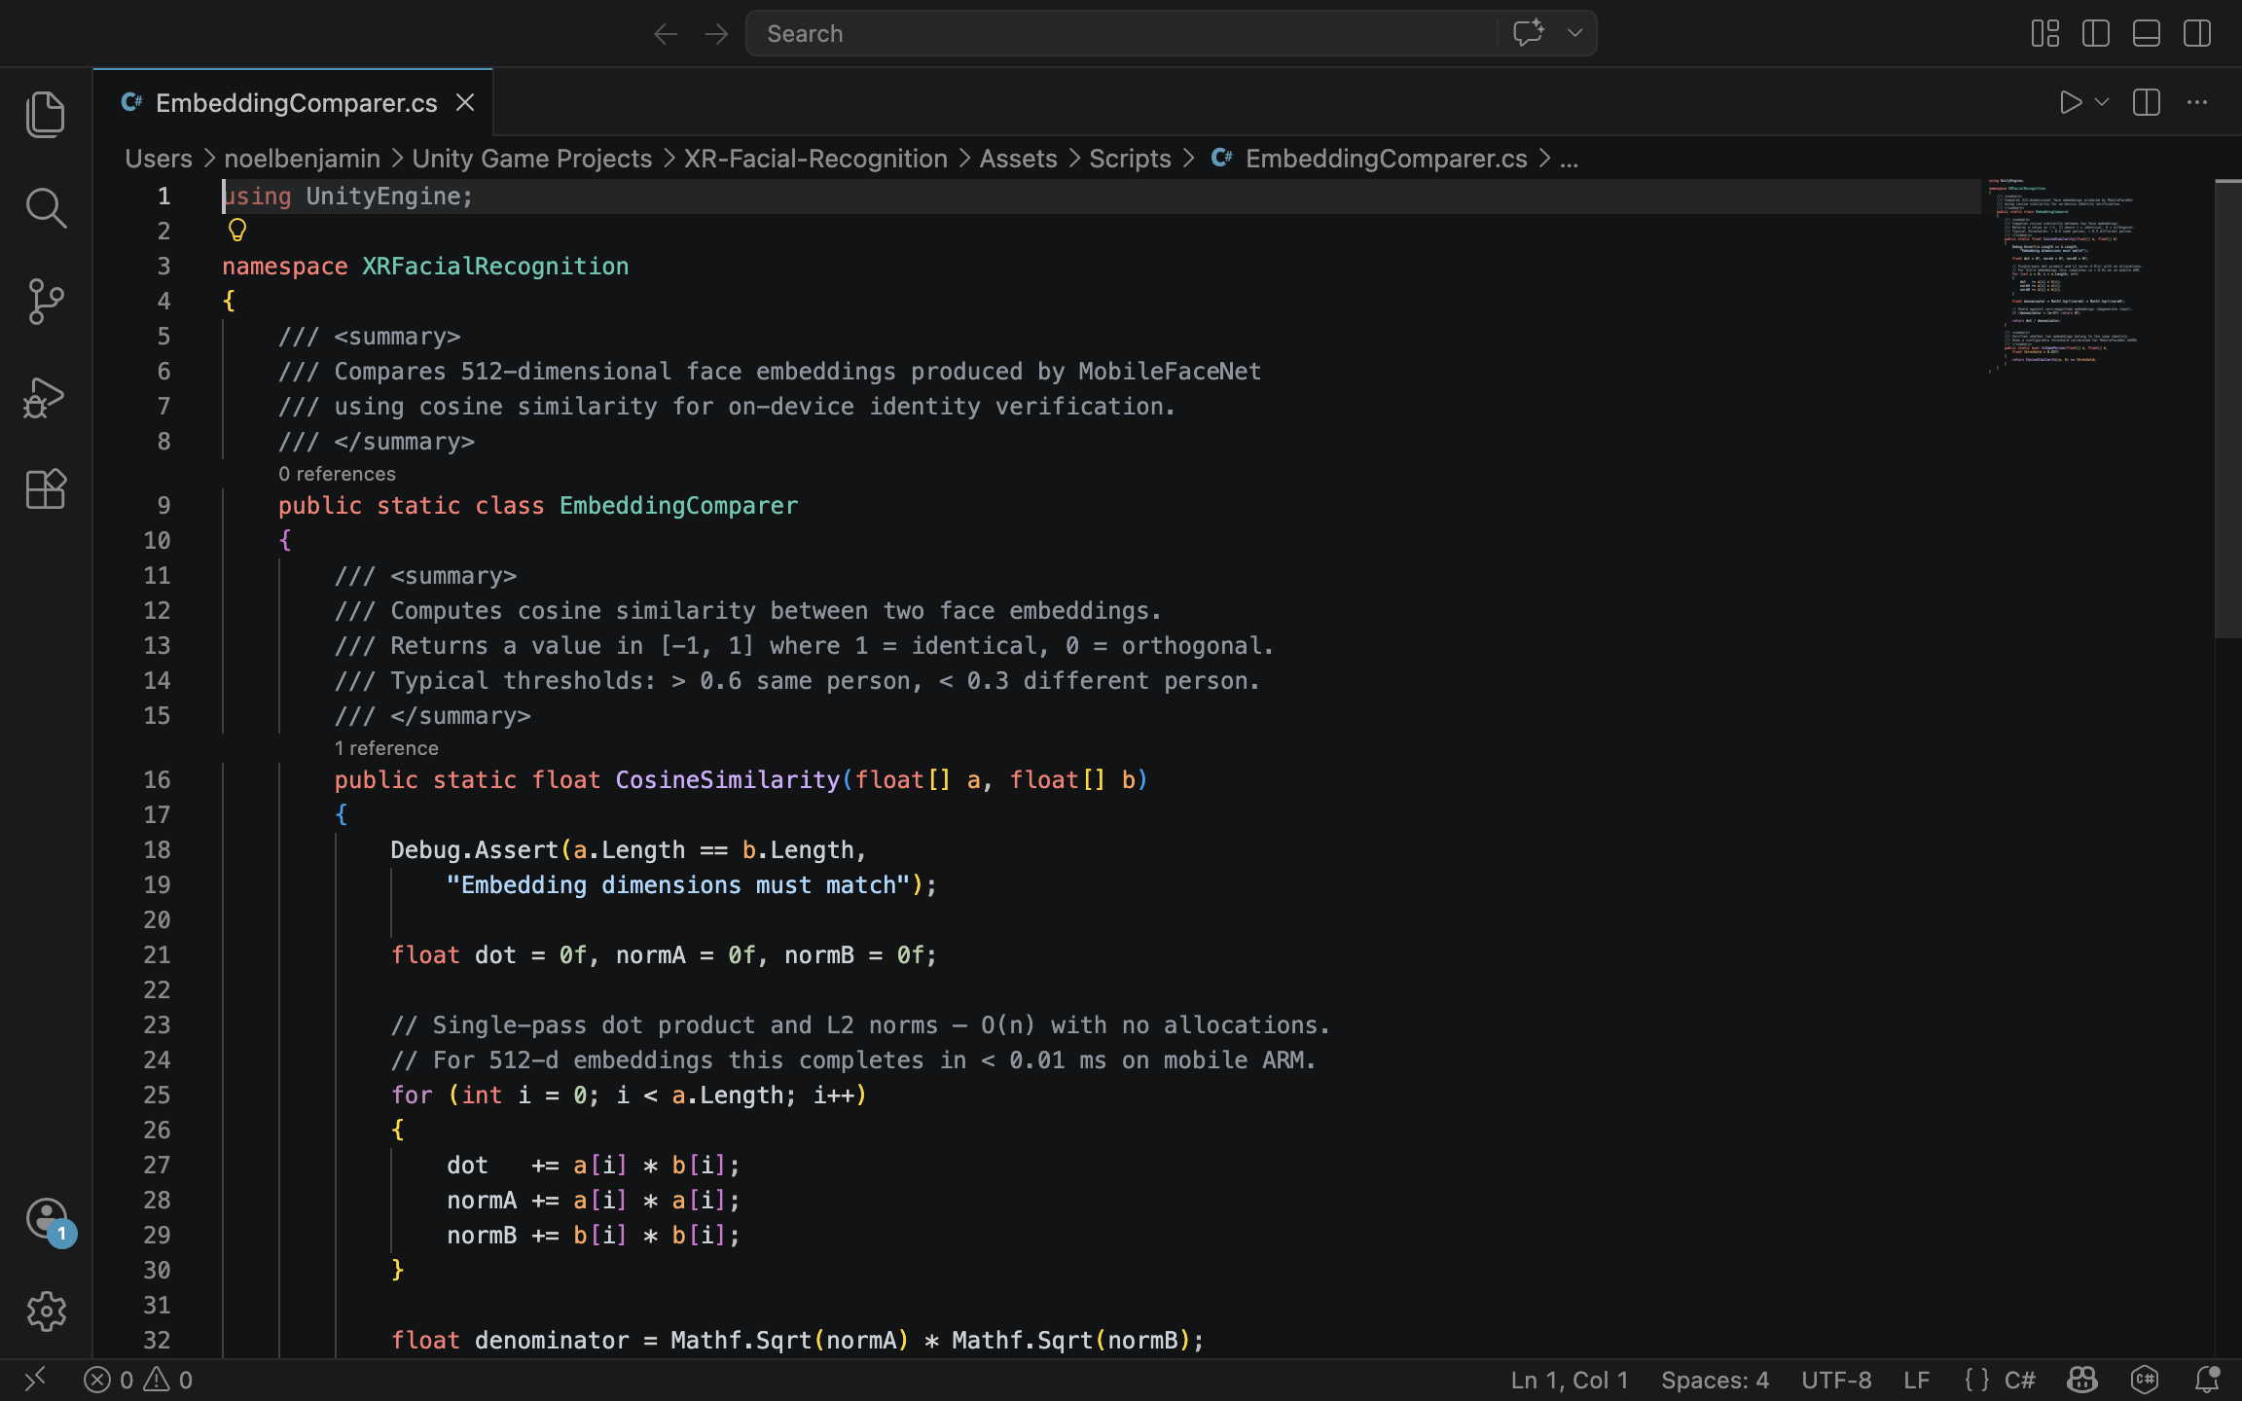Toggle the bottom Panel visibility
The height and width of the screenshot is (1401, 2242).
coord(2146,33)
